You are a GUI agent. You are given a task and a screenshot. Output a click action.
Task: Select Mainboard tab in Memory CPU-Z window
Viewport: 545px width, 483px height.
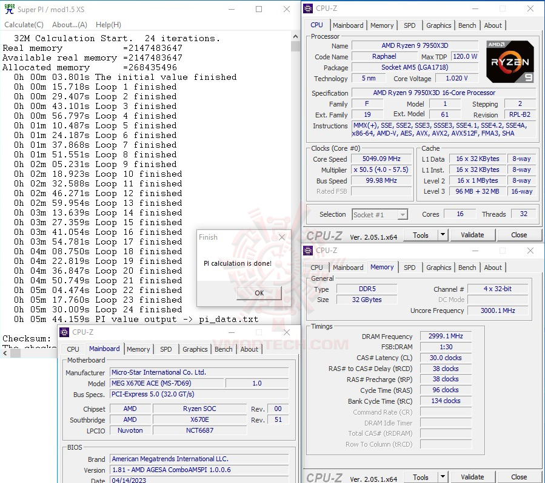348,268
